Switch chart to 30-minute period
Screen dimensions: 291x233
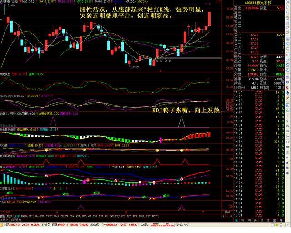coord(287,132)
